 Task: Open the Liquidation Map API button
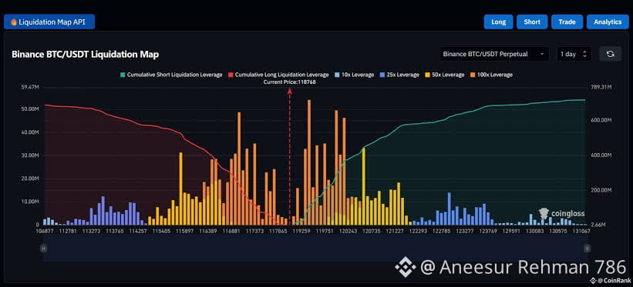click(x=49, y=22)
